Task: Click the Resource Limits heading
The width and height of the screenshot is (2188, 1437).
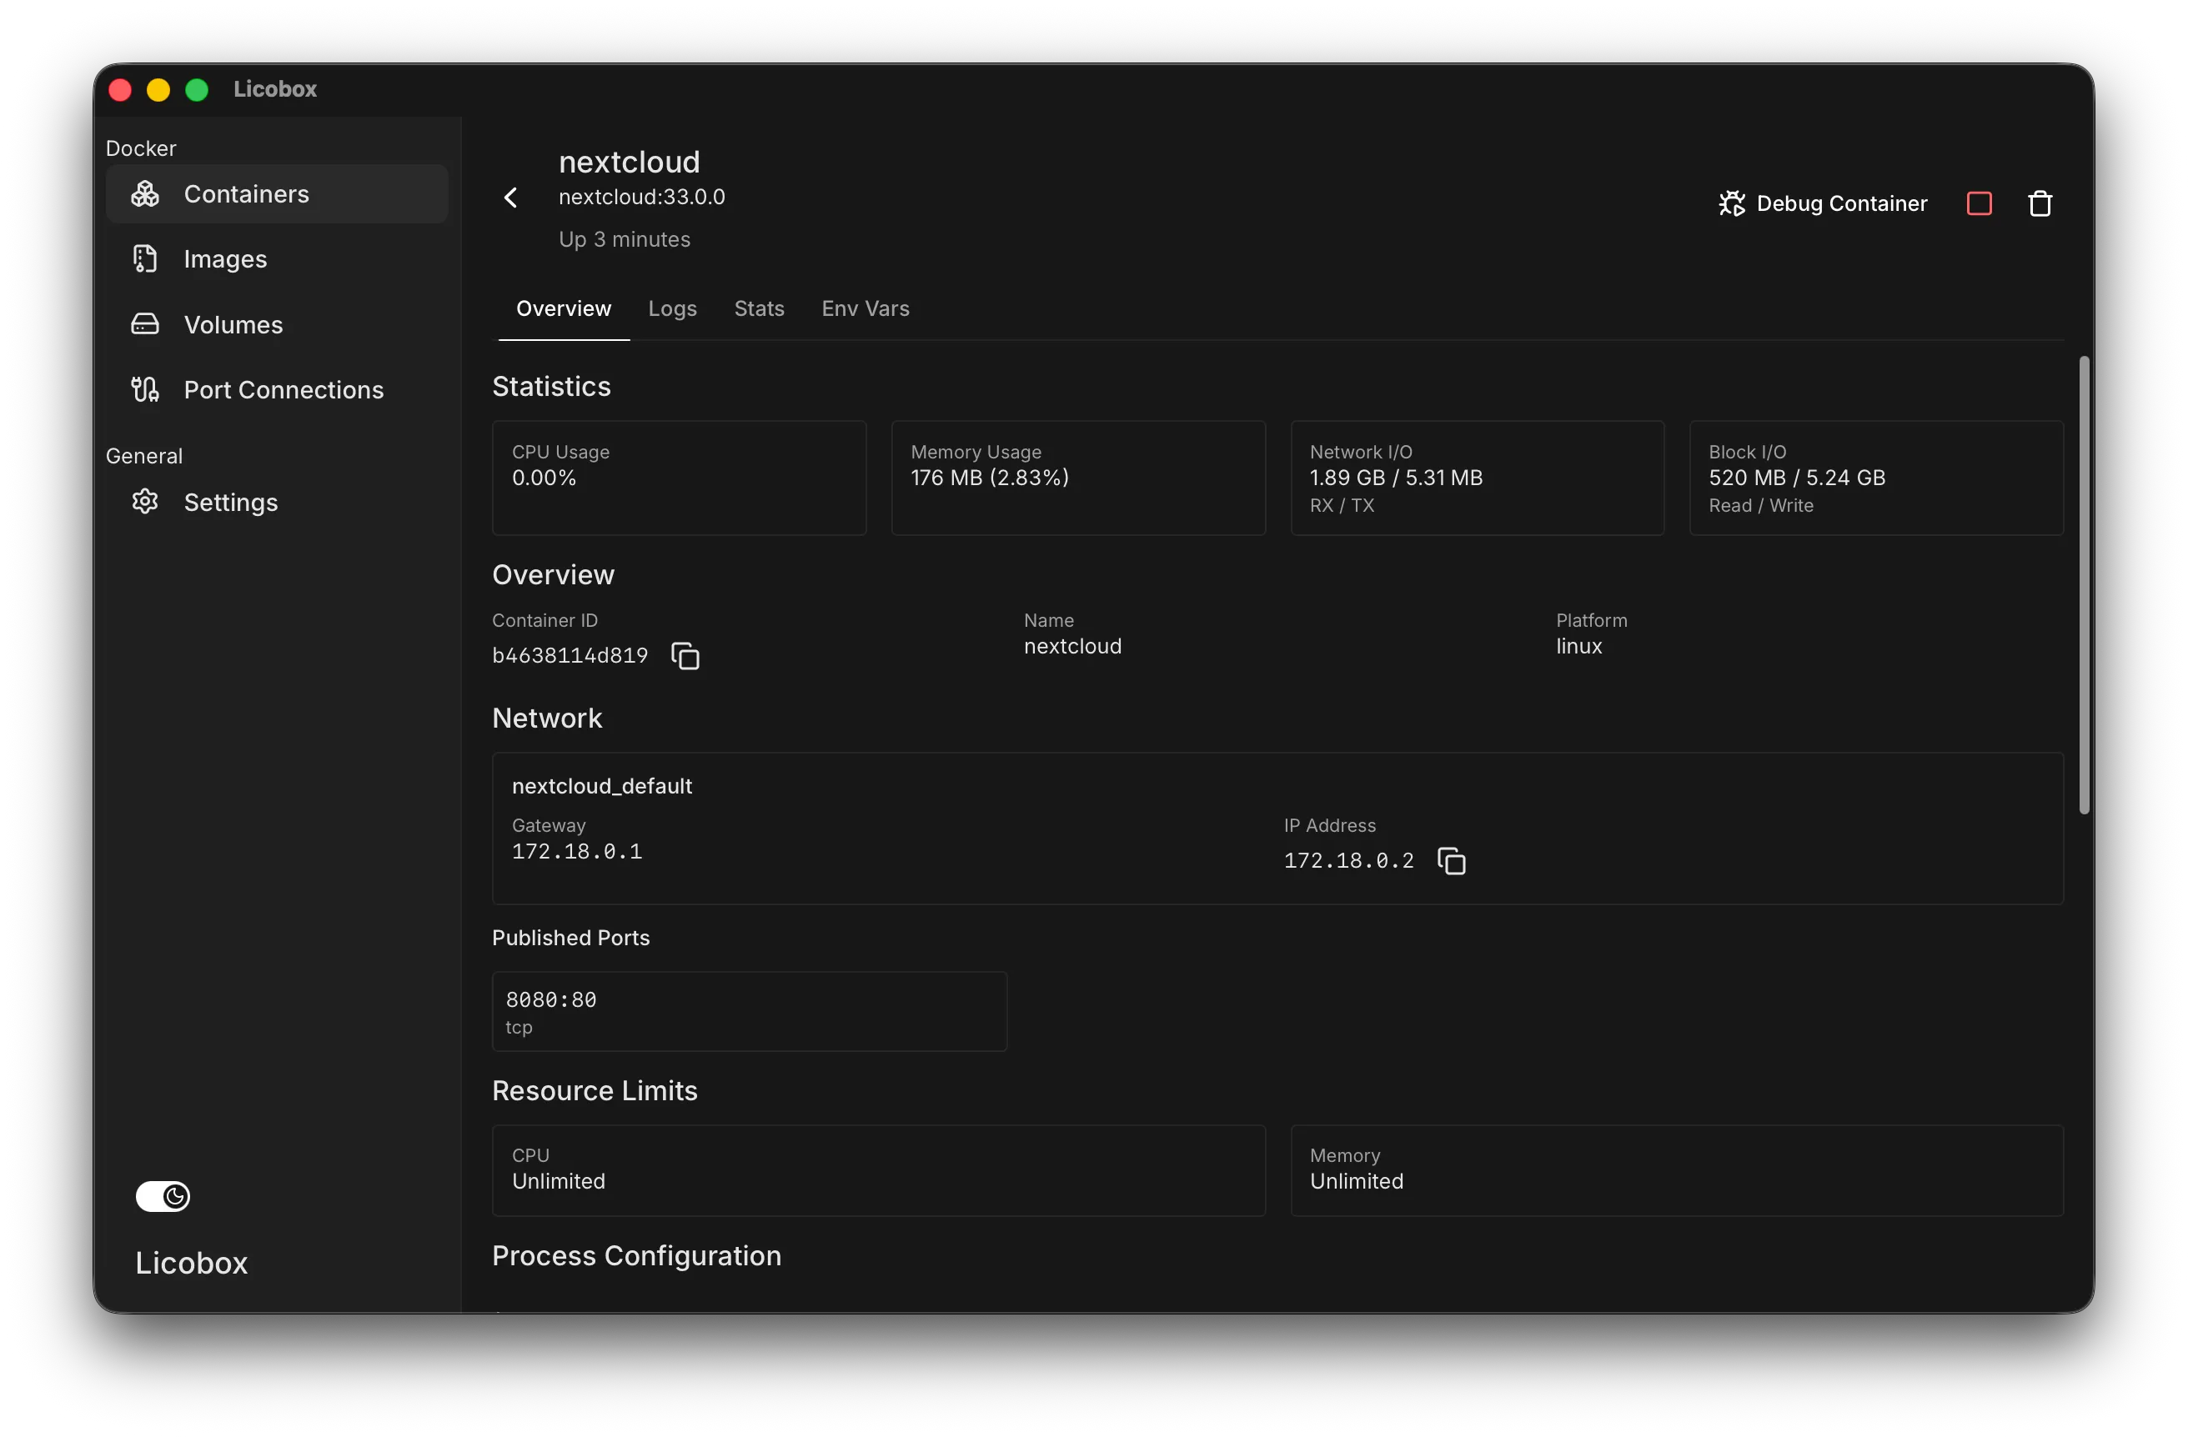Action: coord(594,1089)
